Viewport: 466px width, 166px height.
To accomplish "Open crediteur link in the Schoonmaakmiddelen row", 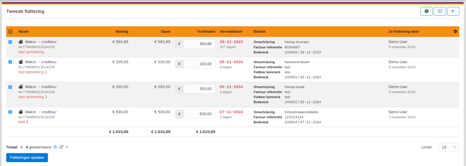I will point(49,112).
